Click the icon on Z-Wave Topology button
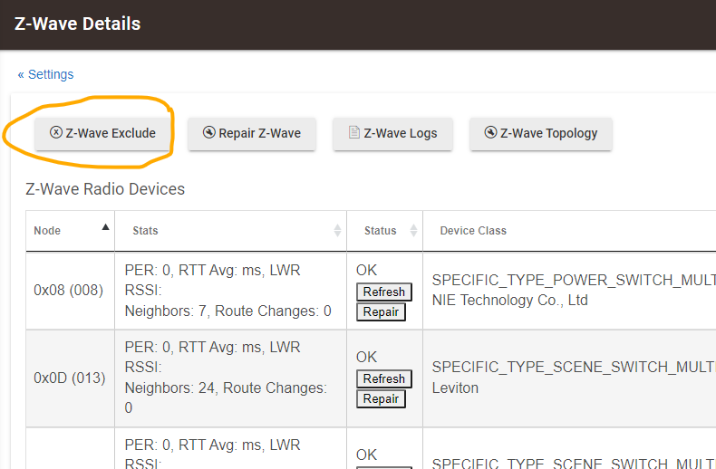The image size is (716, 469). point(491,133)
